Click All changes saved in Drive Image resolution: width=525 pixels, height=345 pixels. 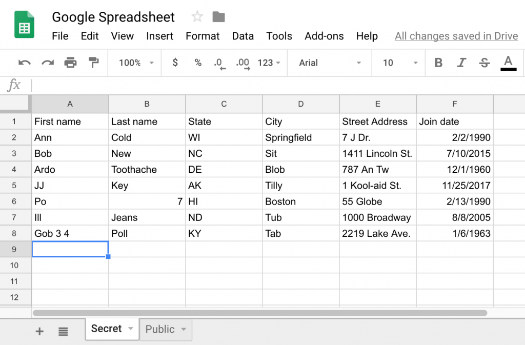[x=456, y=36]
